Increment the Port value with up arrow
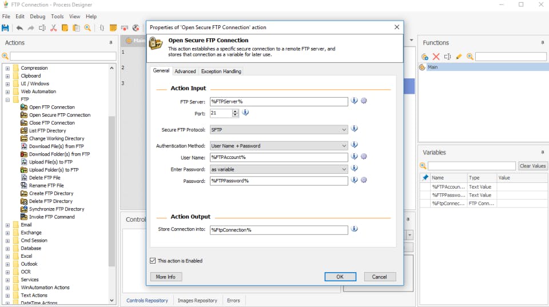The width and height of the screenshot is (549, 307). (235, 111)
